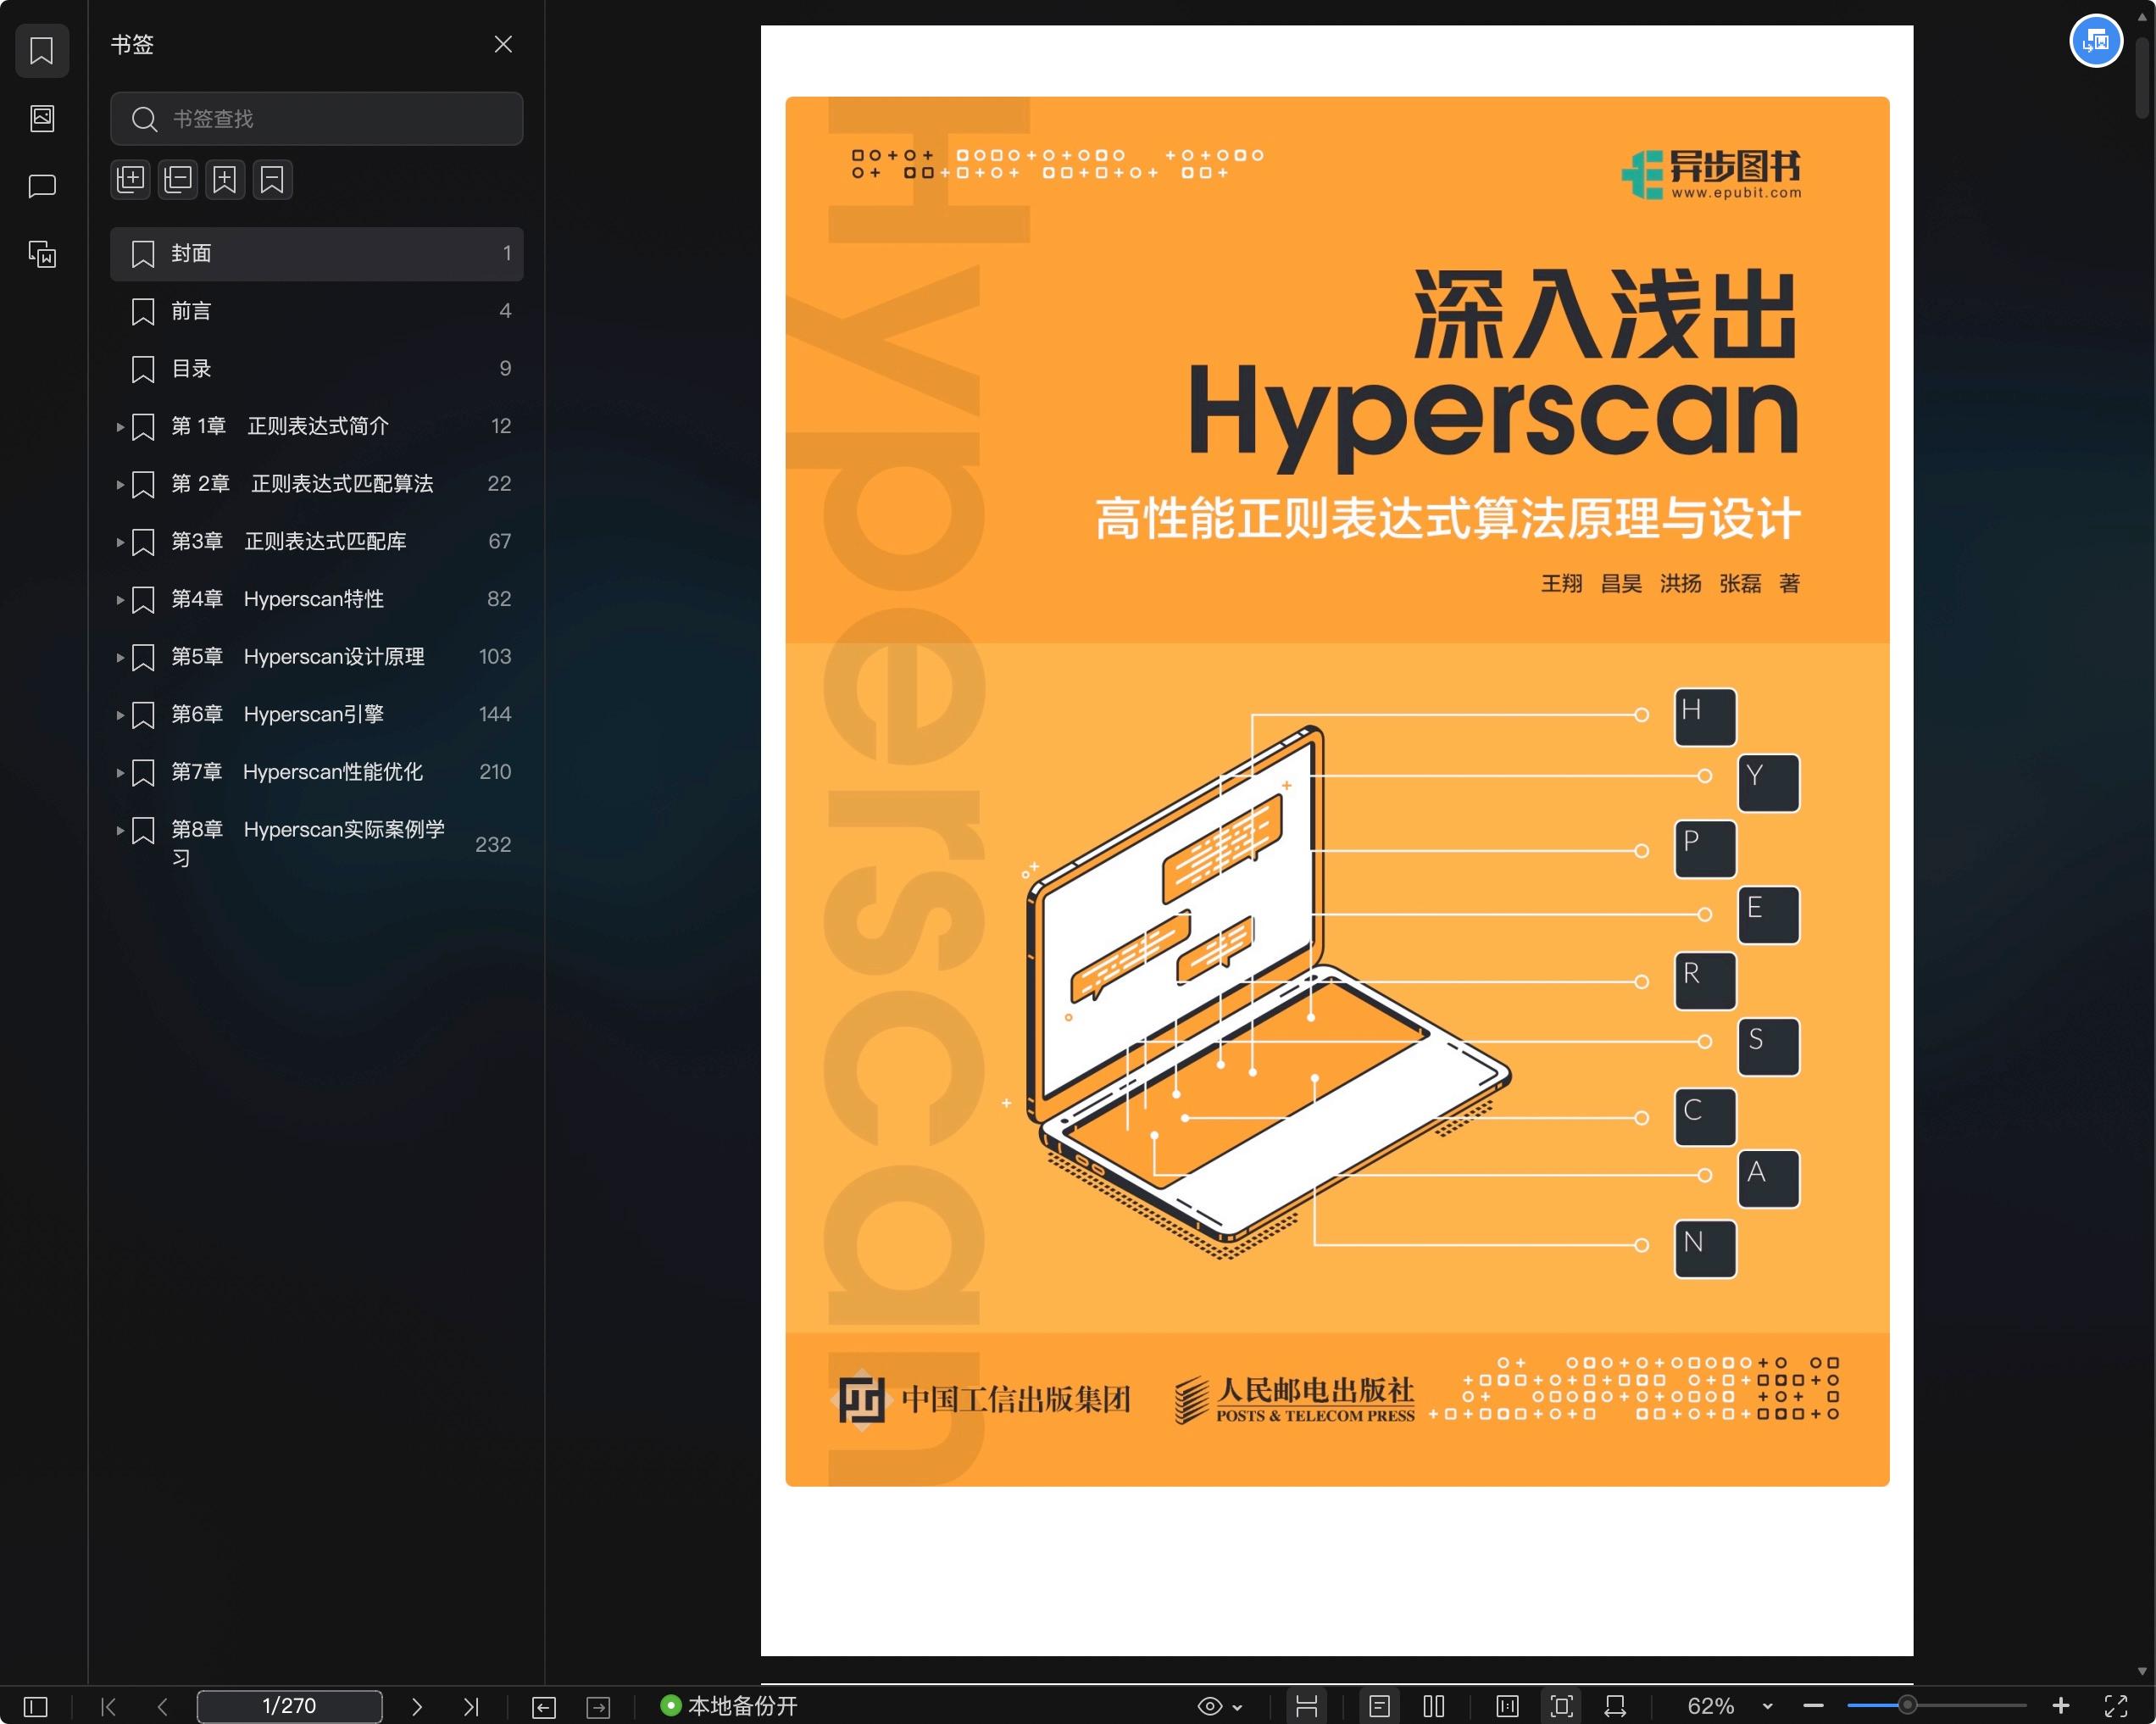Go to the last page
Screen dimensions: 2156x1724
(x=471, y=1706)
